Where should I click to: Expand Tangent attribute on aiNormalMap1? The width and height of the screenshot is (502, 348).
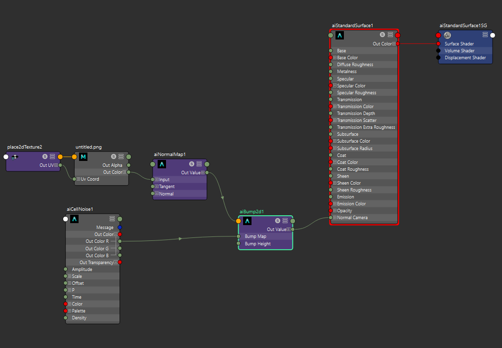click(157, 187)
